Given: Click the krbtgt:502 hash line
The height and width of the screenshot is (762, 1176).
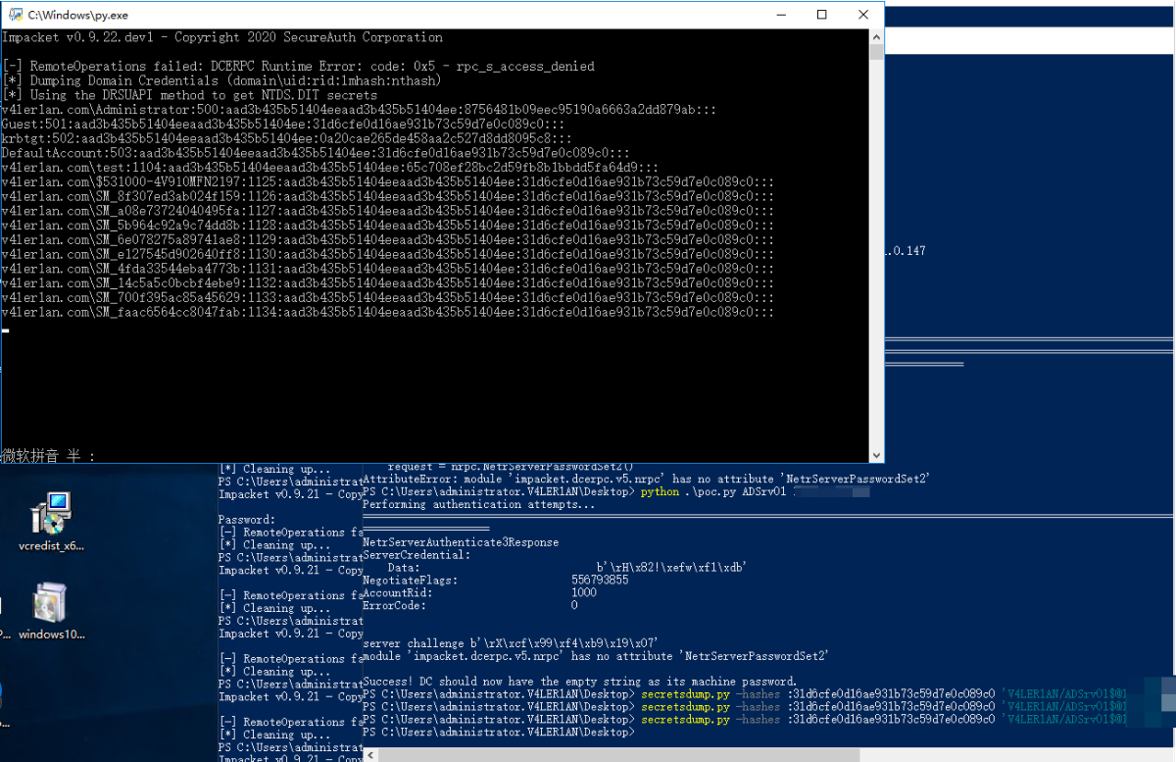Looking at the screenshot, I should point(287,138).
